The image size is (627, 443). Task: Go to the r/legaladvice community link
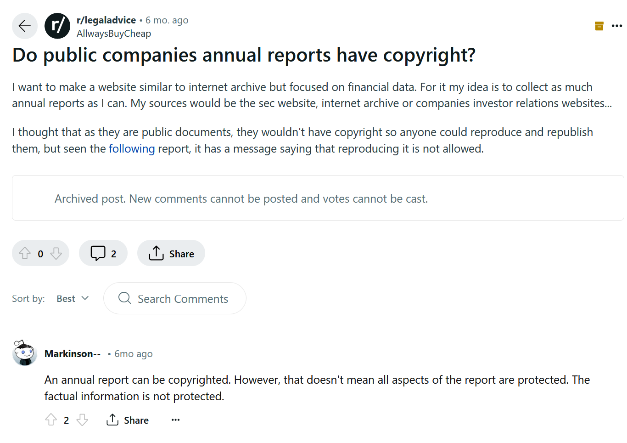[x=106, y=20]
